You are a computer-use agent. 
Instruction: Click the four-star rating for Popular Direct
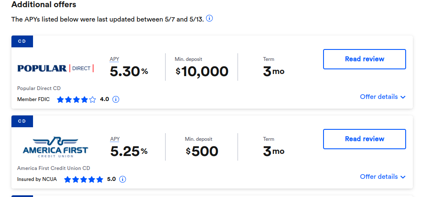[x=76, y=99]
